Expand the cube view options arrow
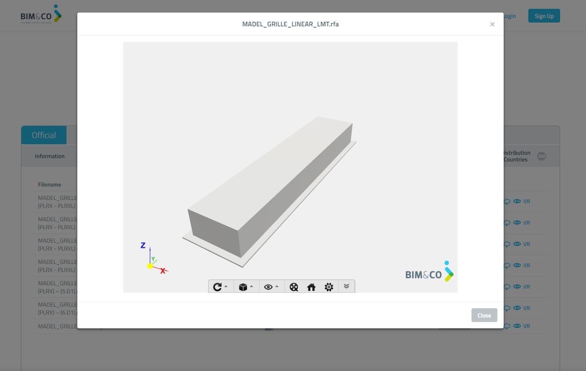 point(252,287)
